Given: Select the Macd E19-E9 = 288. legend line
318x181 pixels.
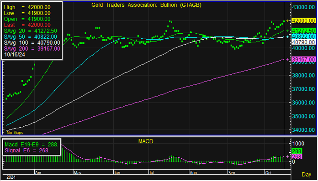Looking at the screenshot, I should pos(32,145).
